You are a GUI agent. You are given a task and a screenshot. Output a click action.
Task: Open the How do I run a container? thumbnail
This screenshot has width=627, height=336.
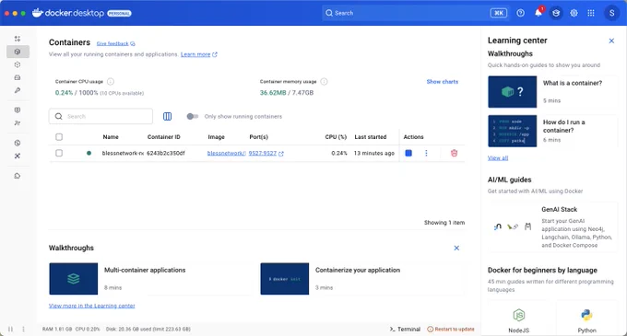click(x=513, y=131)
